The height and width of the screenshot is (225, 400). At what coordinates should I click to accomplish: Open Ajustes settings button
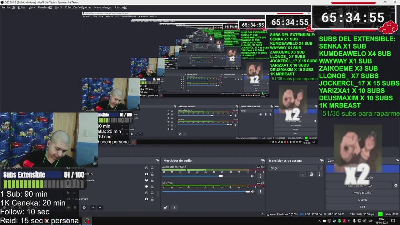click(362, 200)
